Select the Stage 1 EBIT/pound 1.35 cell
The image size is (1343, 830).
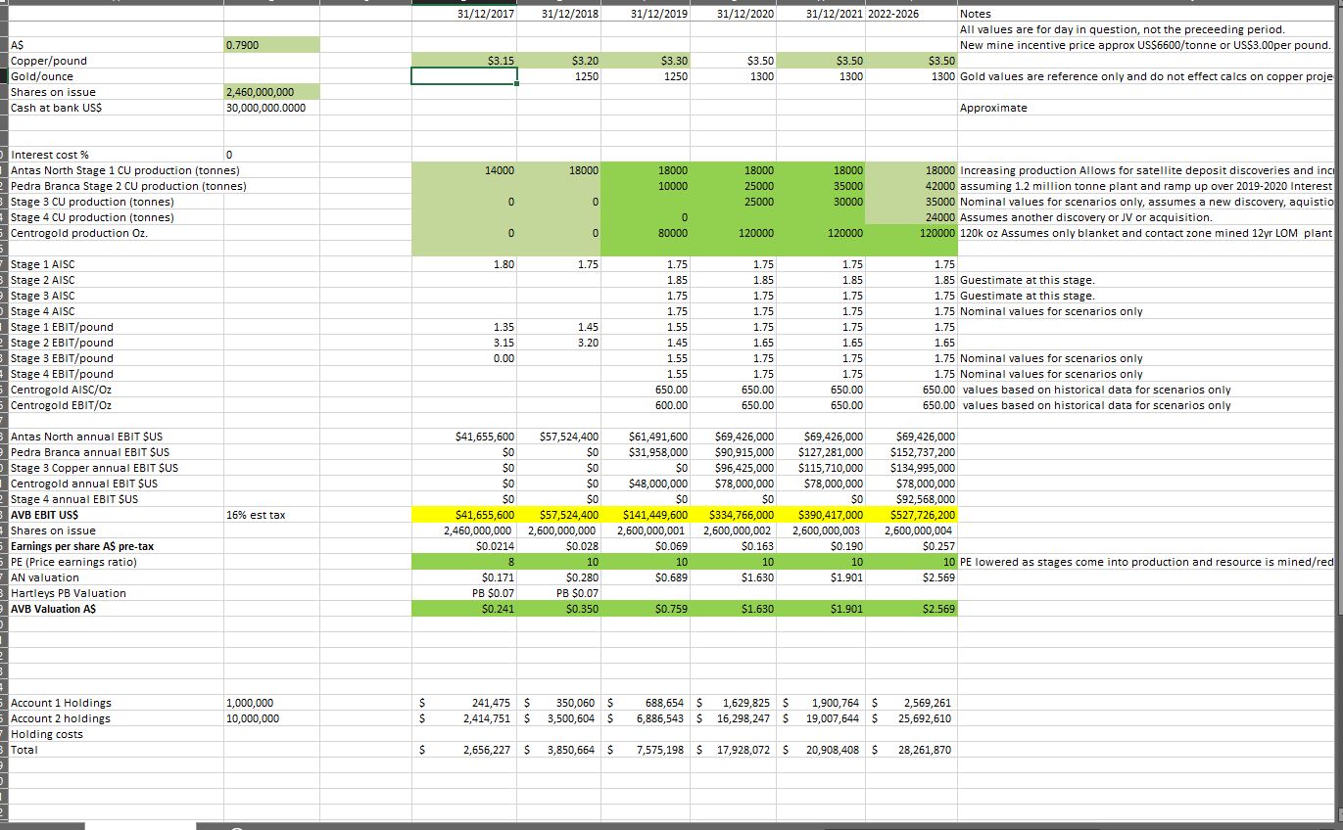point(464,327)
